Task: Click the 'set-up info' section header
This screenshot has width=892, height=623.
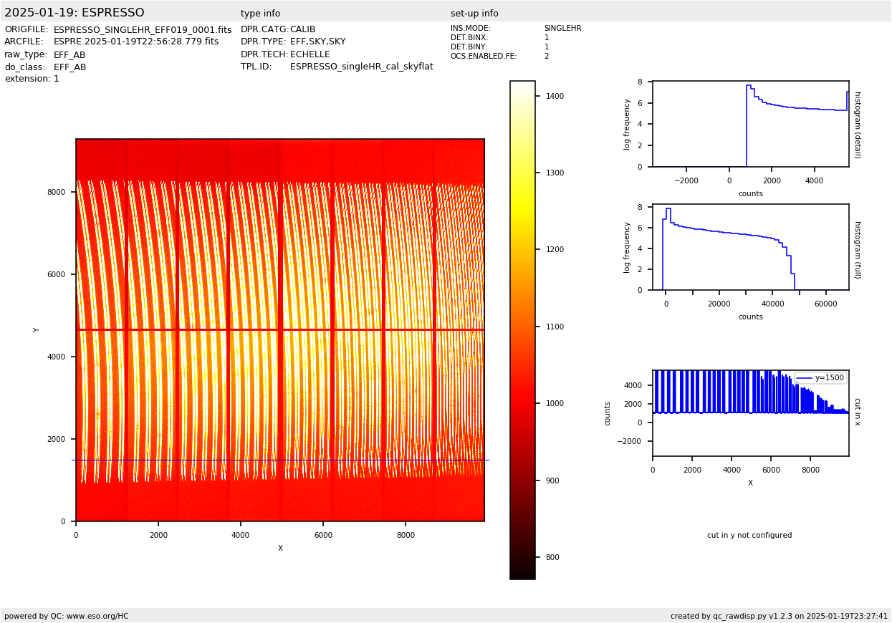Action: tap(474, 14)
